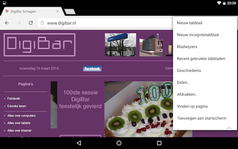This screenshot has width=238, height=149.
Task: Go back using the browser back arrow
Action: pos(7,23)
